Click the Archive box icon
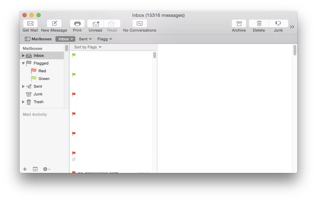The height and width of the screenshot is (201, 317). coord(239,24)
